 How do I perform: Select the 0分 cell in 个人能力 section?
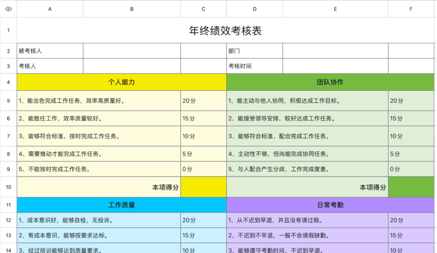tap(203, 169)
